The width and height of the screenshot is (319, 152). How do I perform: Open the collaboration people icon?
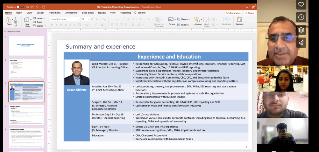(x=253, y=7)
